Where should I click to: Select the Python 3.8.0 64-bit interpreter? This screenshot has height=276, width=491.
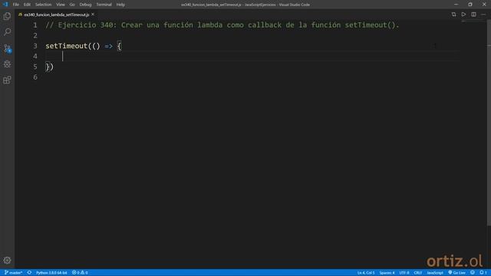(x=51, y=273)
